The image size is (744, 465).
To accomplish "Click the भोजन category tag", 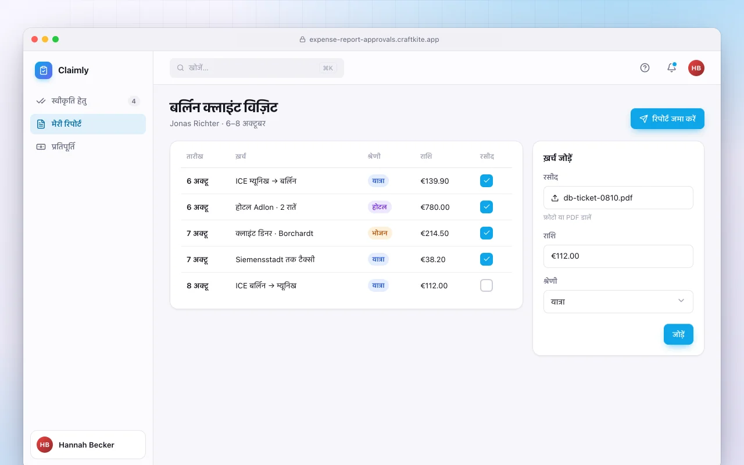I will point(380,233).
